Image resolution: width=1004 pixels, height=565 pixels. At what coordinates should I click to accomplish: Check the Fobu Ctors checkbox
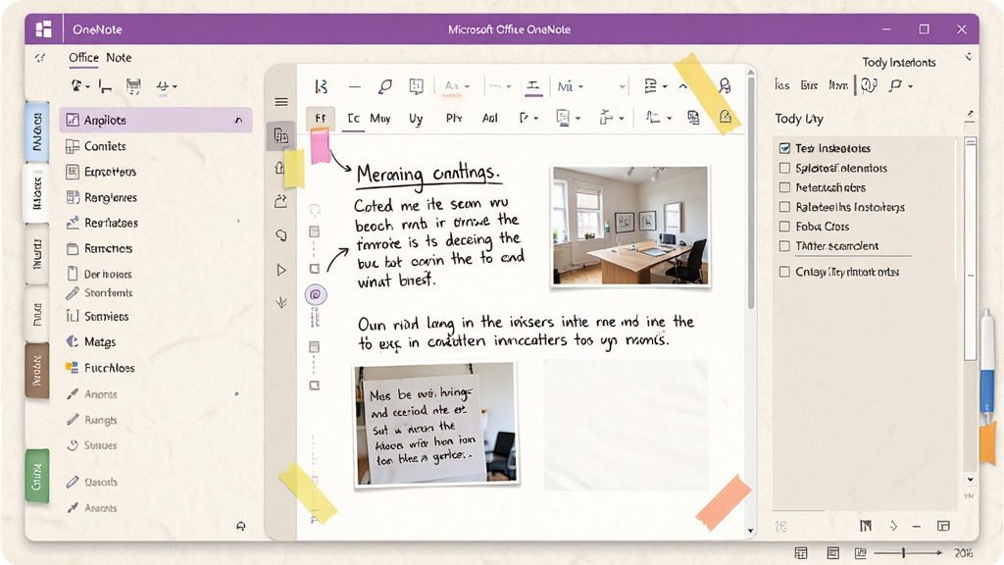point(784,227)
